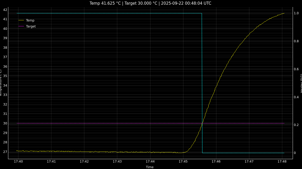The image size is (302, 169).
Task: Click the 17:48 time axis tick label
Action: 282,161
